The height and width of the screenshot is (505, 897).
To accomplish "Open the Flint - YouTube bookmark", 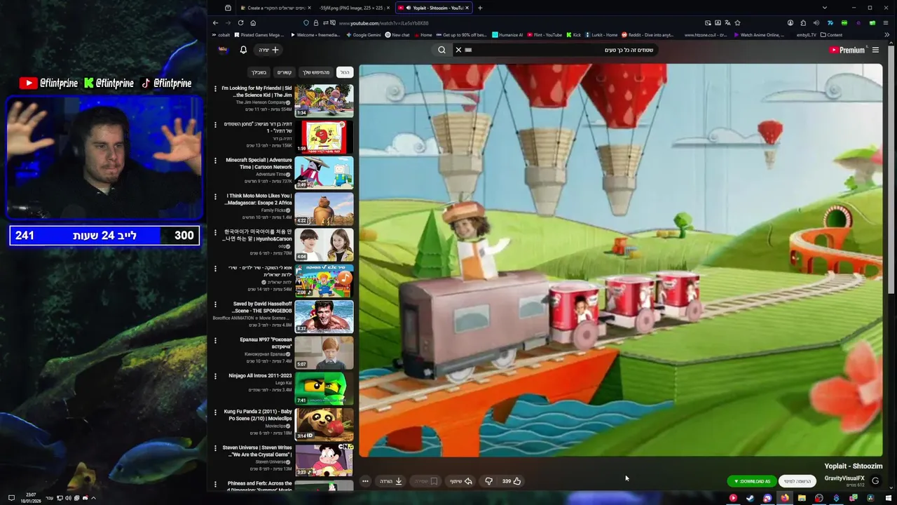I will [x=545, y=34].
